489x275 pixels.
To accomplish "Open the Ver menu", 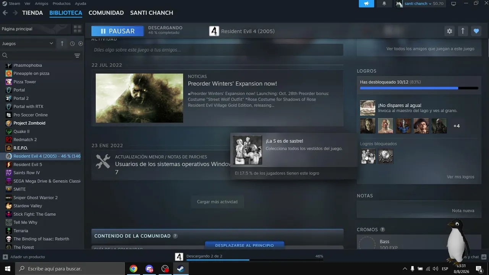I will pyautogui.click(x=28, y=3).
